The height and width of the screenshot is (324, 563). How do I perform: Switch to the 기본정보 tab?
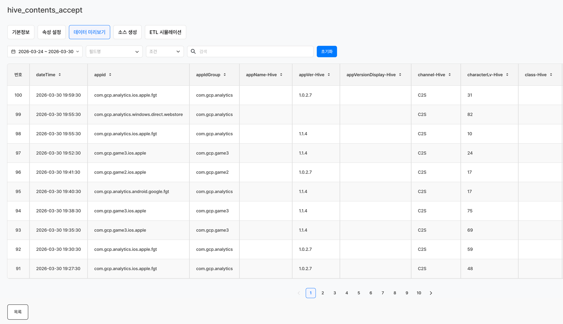click(x=21, y=32)
